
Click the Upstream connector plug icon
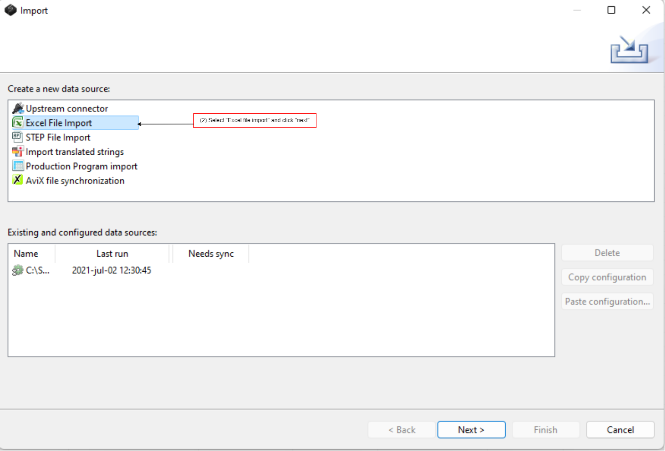(18, 109)
